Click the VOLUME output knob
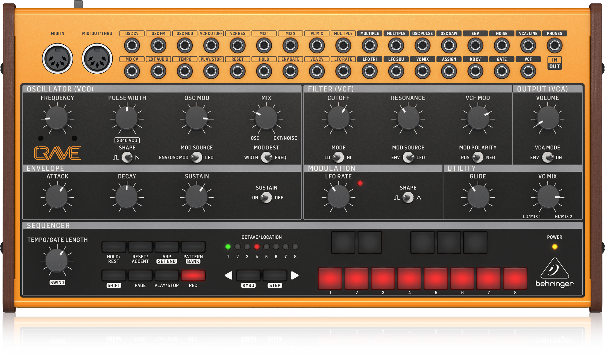605x354 pixels. [548, 118]
